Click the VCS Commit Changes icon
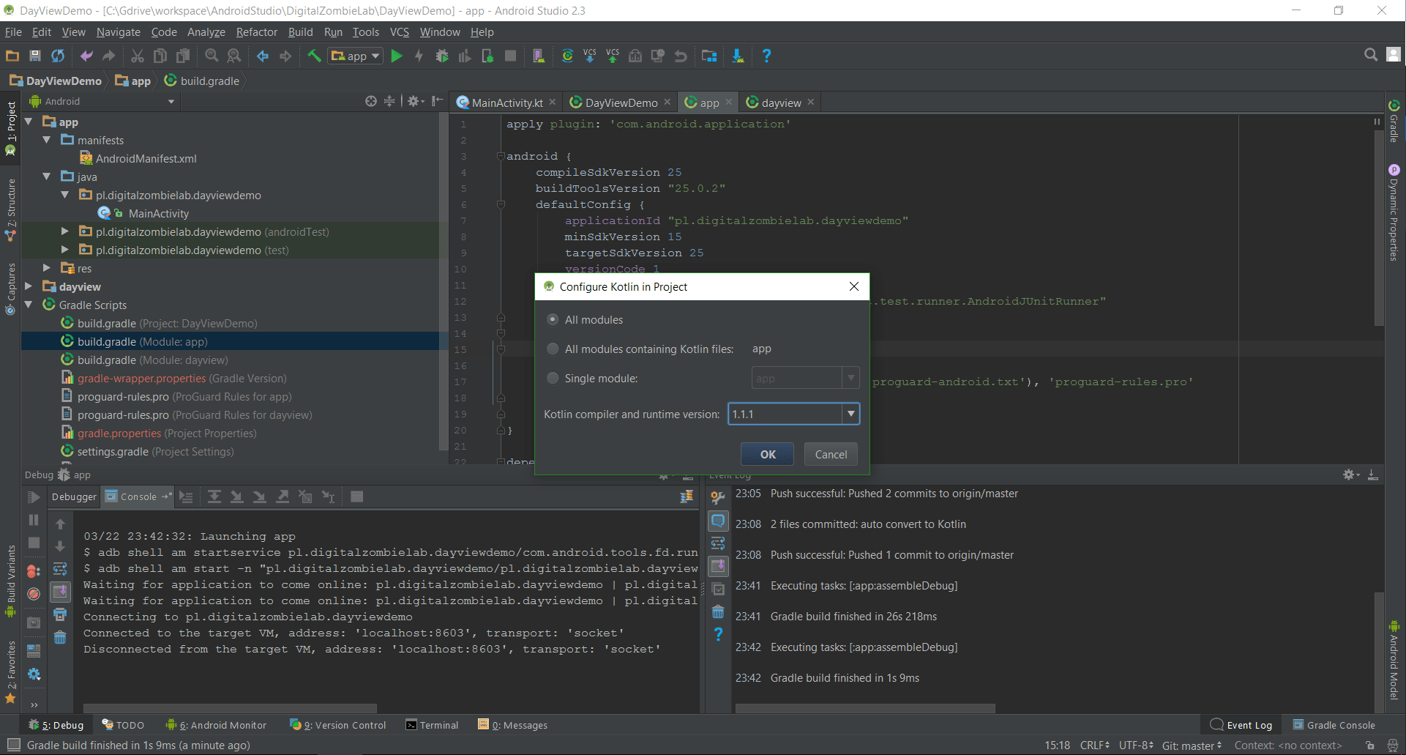 coord(613,56)
